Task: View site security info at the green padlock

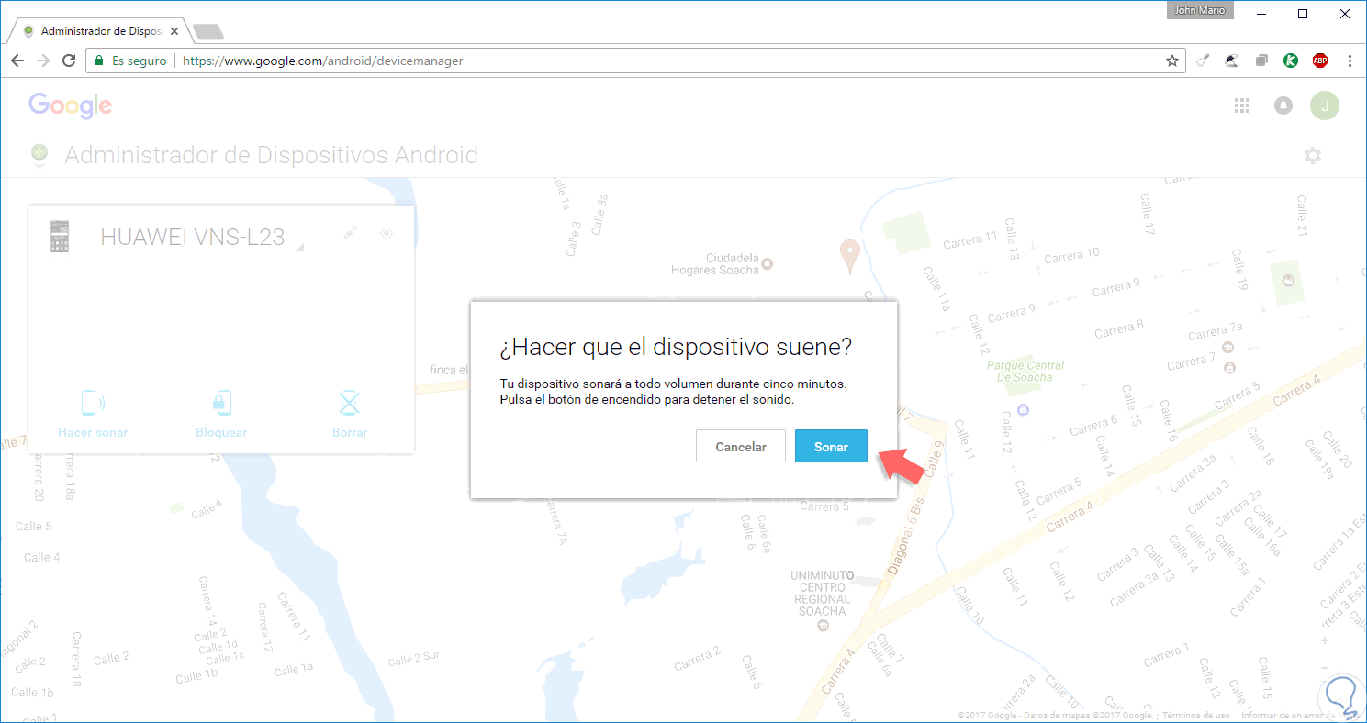Action: pyautogui.click(x=99, y=61)
